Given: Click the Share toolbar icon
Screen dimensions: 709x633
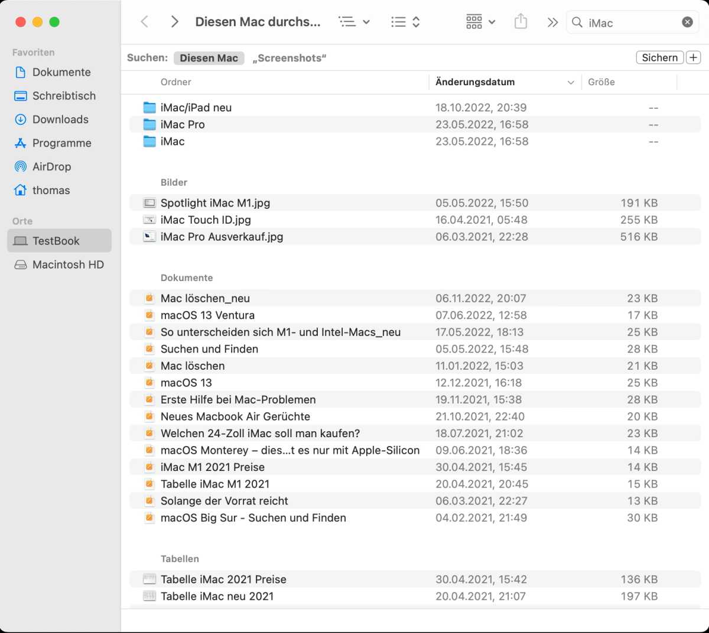Looking at the screenshot, I should point(521,22).
